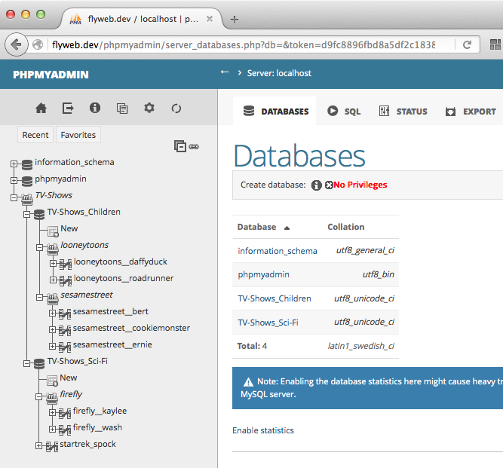Viewport: 503px width, 468px height.
Task: Collapse all tree nodes icon
Action: click(x=180, y=146)
